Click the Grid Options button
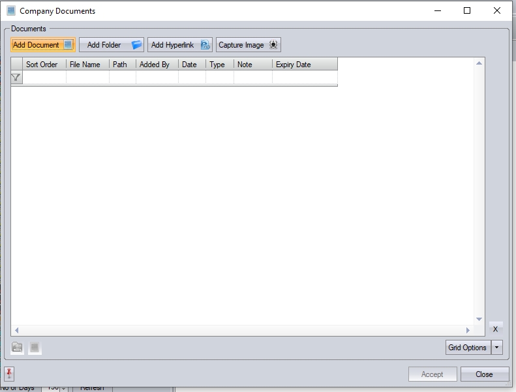The image size is (516, 392). [x=468, y=348]
